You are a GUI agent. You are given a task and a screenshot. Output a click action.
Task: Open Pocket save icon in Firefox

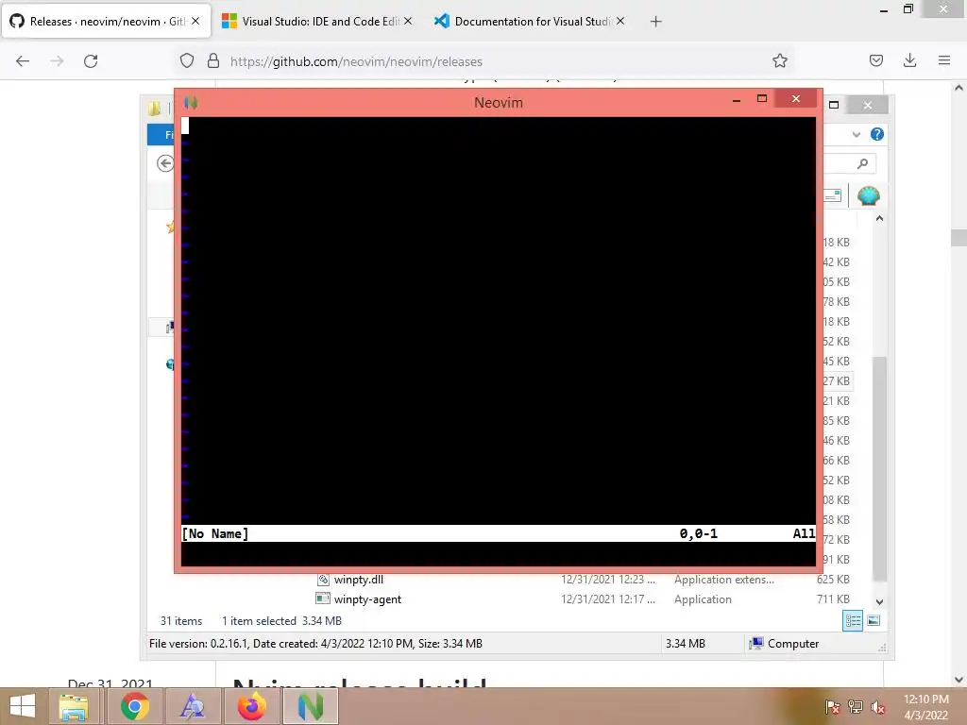click(875, 60)
